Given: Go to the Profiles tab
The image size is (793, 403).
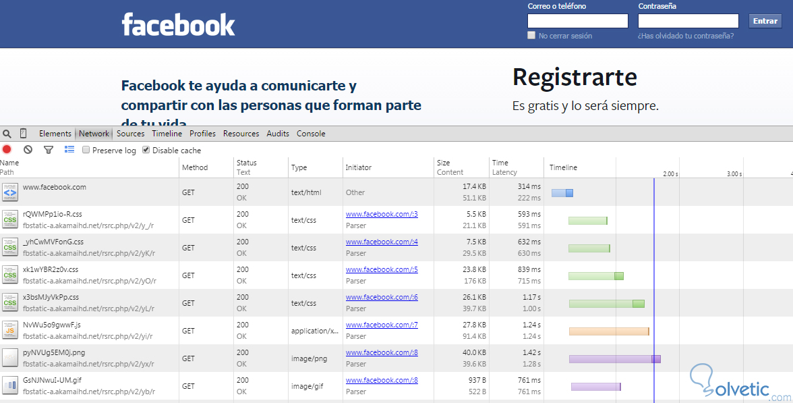Looking at the screenshot, I should [202, 134].
